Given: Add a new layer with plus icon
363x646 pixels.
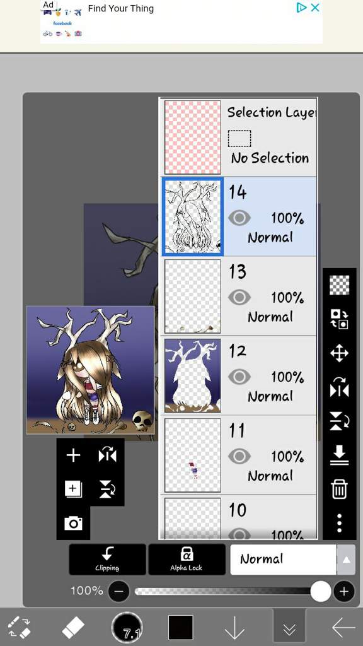Looking at the screenshot, I should [x=73, y=455].
